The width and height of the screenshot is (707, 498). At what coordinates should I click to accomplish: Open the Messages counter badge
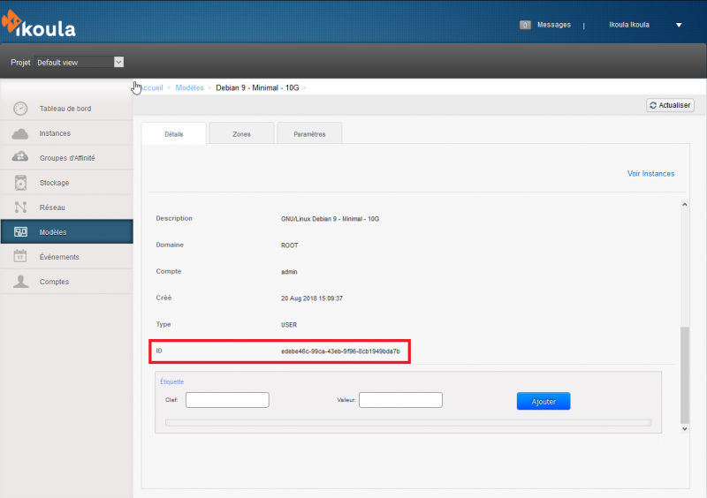click(525, 25)
